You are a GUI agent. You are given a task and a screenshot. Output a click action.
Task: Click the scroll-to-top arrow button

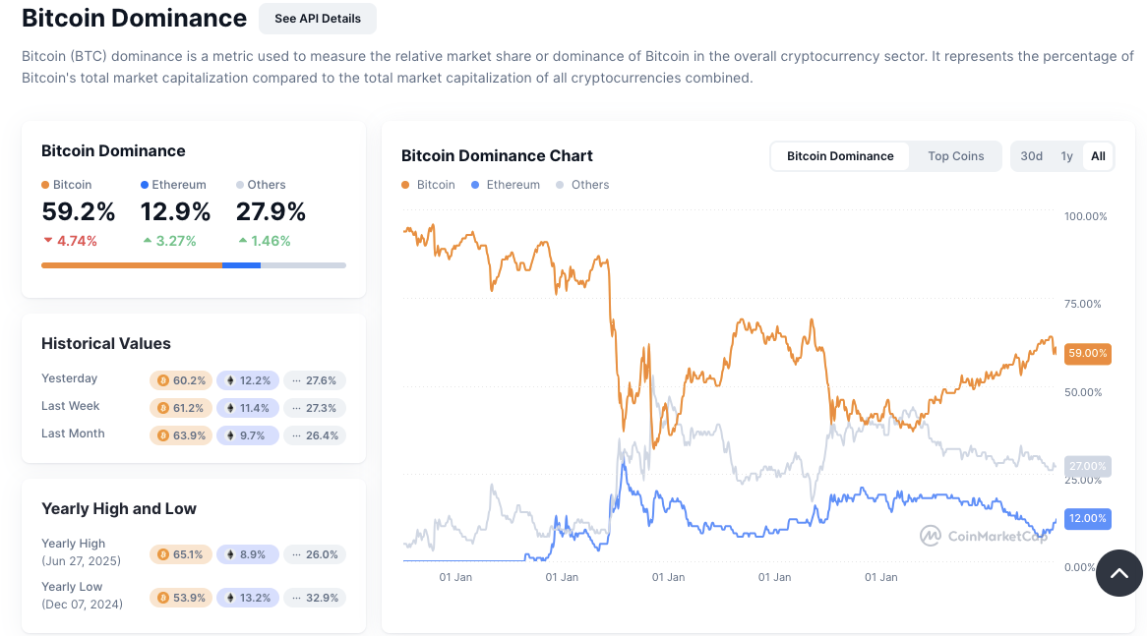click(1118, 572)
